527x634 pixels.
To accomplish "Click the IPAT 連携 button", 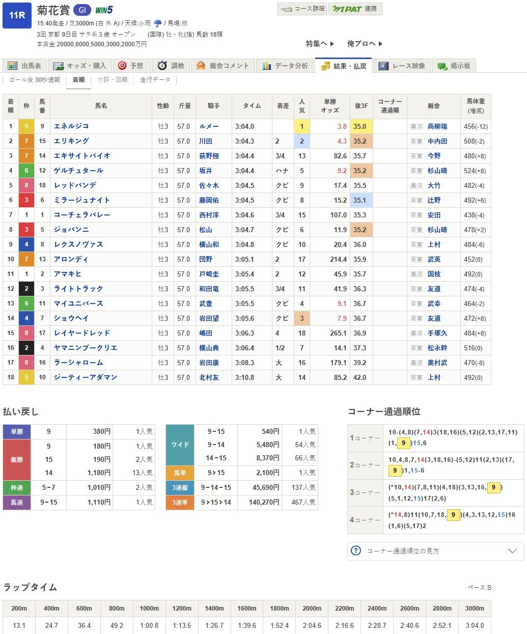I will (355, 9).
